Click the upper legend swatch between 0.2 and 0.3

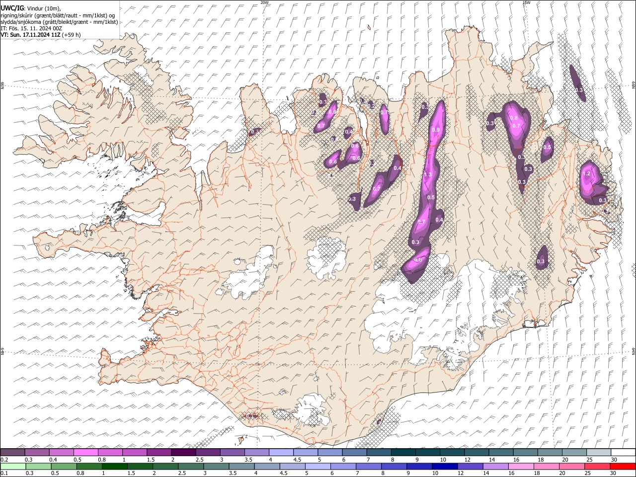pos(13,452)
